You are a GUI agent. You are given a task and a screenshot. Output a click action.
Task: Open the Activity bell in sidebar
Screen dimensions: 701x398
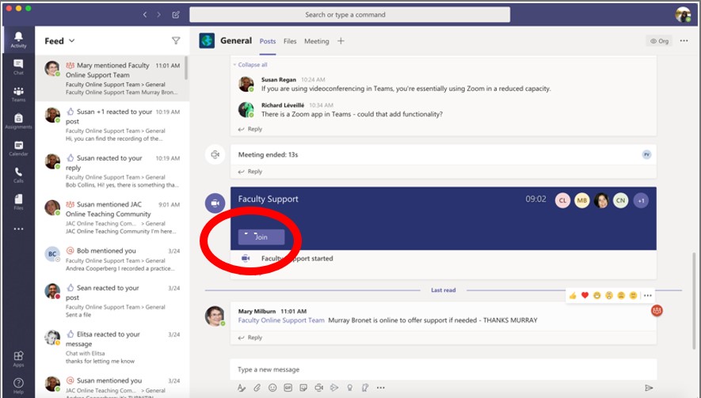click(18, 40)
